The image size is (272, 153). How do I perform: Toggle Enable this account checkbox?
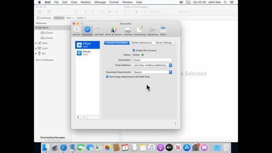pyautogui.click(x=134, y=50)
